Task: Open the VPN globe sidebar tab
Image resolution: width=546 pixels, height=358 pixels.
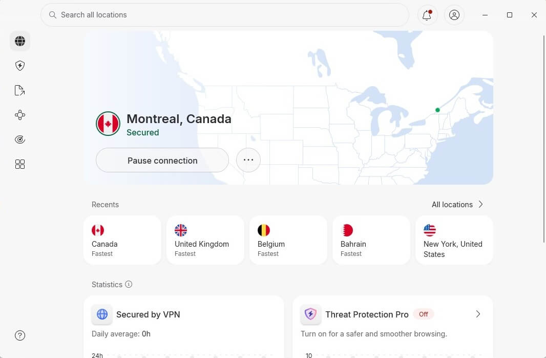Action: pyautogui.click(x=20, y=41)
